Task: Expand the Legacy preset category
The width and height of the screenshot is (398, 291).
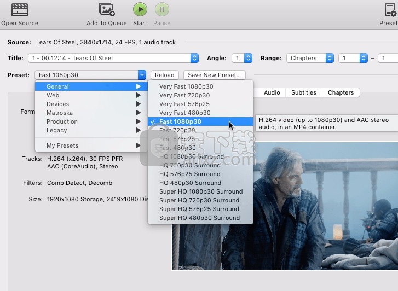Action: coord(91,130)
